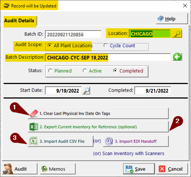Click the Help book icon

coord(161,19)
